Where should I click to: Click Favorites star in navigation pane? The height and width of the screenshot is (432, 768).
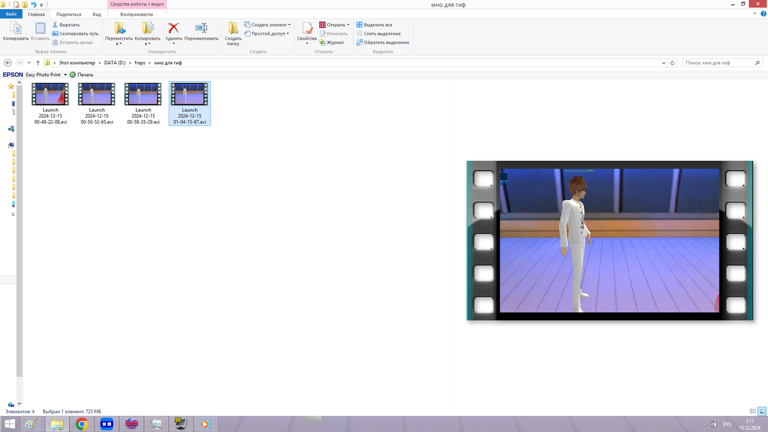click(x=11, y=86)
